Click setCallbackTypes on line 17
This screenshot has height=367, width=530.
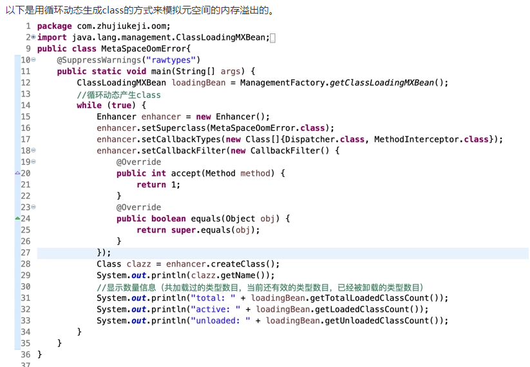181,140
